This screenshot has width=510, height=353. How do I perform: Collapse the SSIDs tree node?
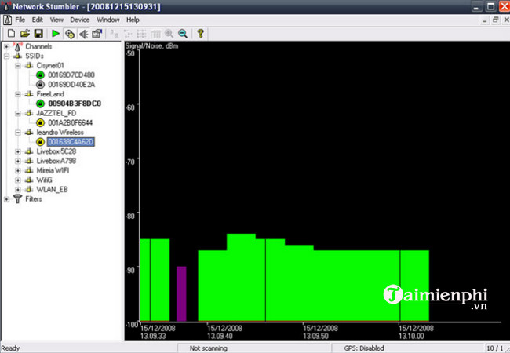click(x=7, y=56)
